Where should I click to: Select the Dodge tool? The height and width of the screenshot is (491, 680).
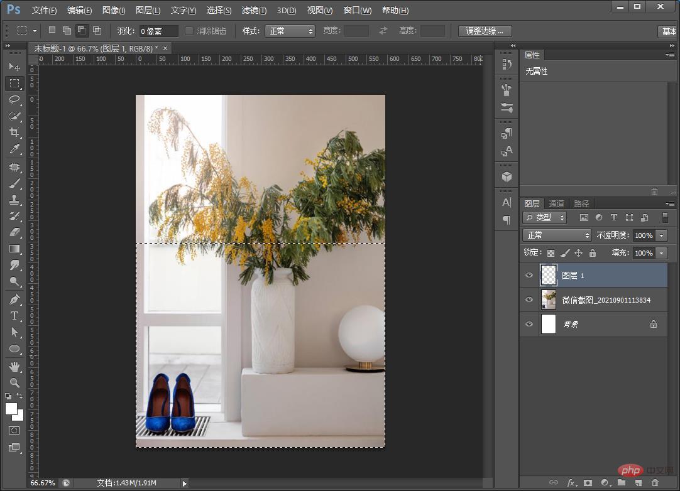(x=14, y=282)
